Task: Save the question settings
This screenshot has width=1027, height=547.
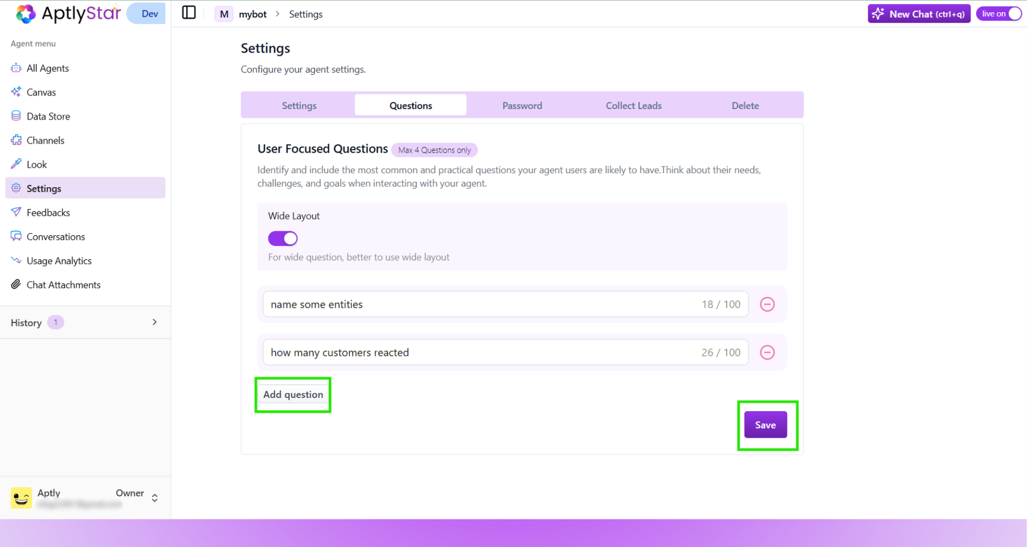Action: click(x=765, y=424)
